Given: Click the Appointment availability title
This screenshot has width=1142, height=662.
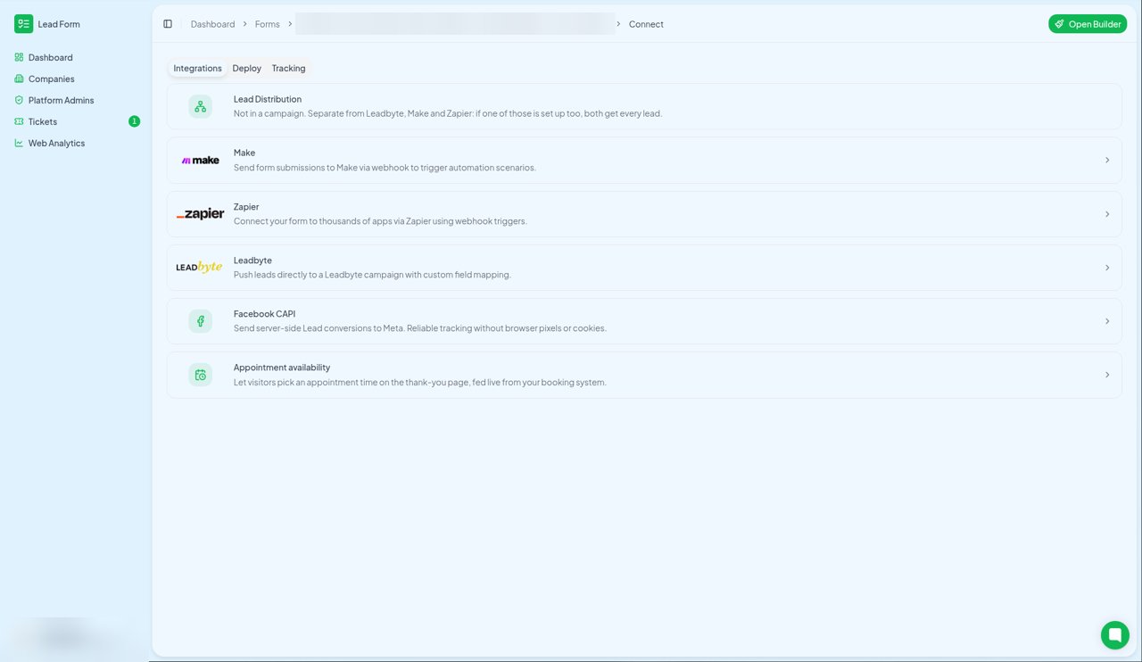Looking at the screenshot, I should coord(282,368).
